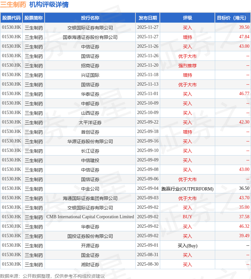
Task: Click 长江证券 broker name
Action: click(90, 151)
